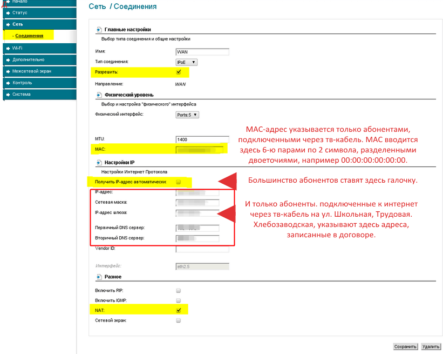
Task: Click the Имя field containing WAN
Action: click(x=202, y=52)
